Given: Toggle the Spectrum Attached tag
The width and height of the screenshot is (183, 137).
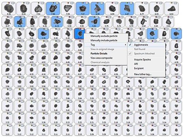Looking at the screenshot, I should [x=146, y=54].
